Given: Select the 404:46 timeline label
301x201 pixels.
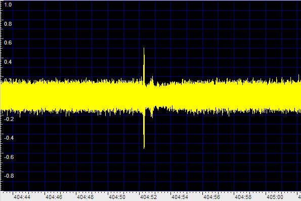Looking at the screenshot, I should pyautogui.click(x=54, y=197).
